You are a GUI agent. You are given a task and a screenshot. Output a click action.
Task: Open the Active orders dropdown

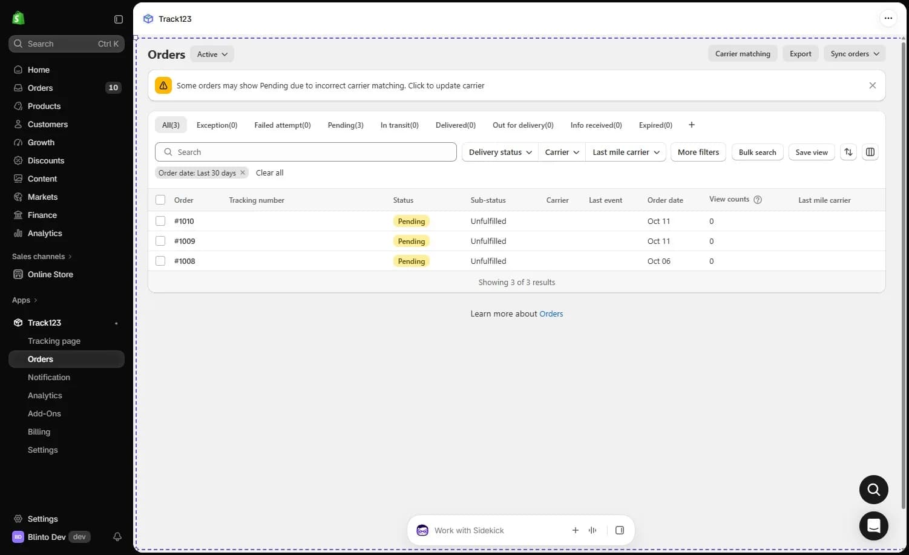coord(212,54)
